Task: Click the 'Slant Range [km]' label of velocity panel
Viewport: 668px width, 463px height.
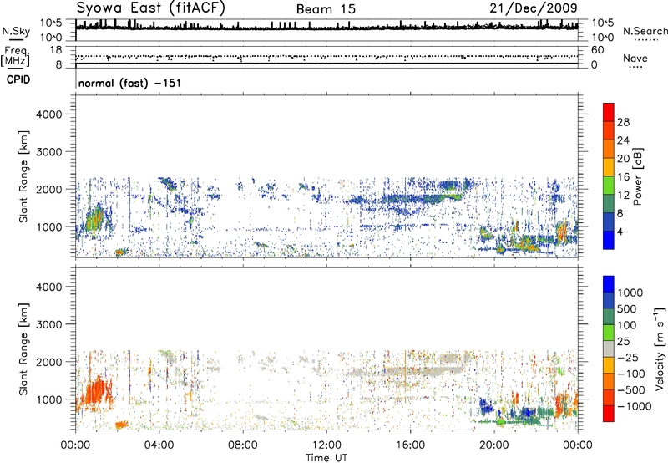Action: point(23,349)
